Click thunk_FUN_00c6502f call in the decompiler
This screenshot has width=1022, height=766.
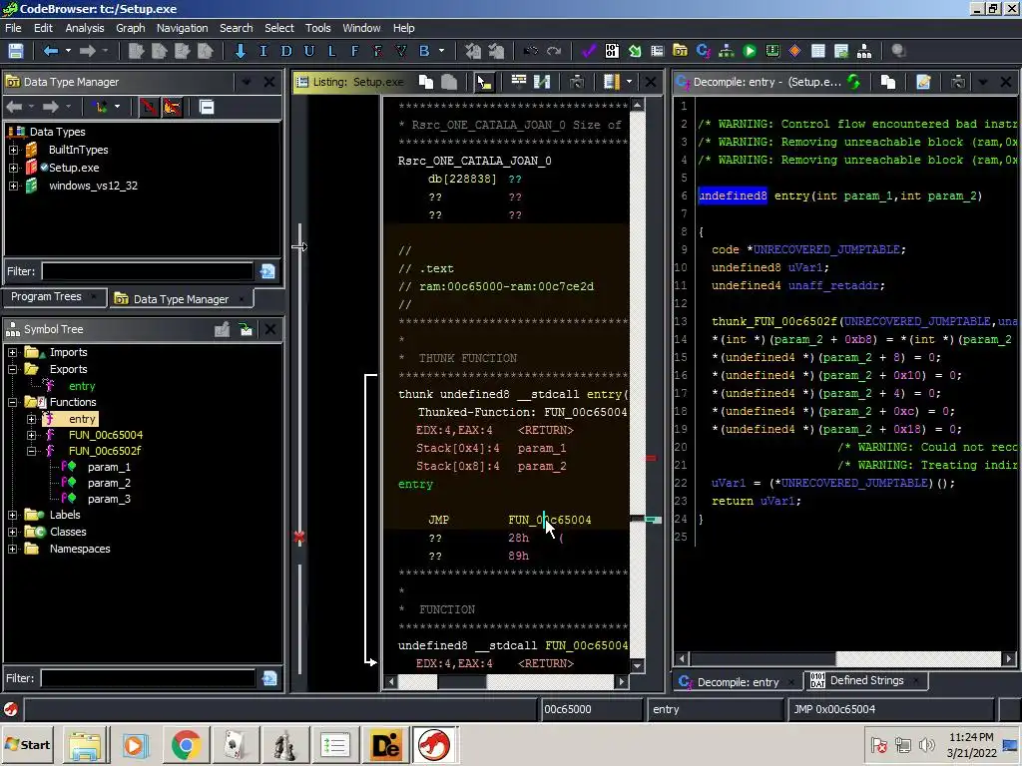pos(774,322)
